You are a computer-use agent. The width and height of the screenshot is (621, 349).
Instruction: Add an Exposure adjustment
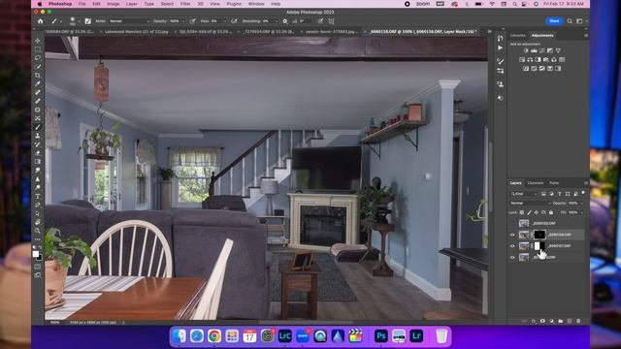[550, 50]
